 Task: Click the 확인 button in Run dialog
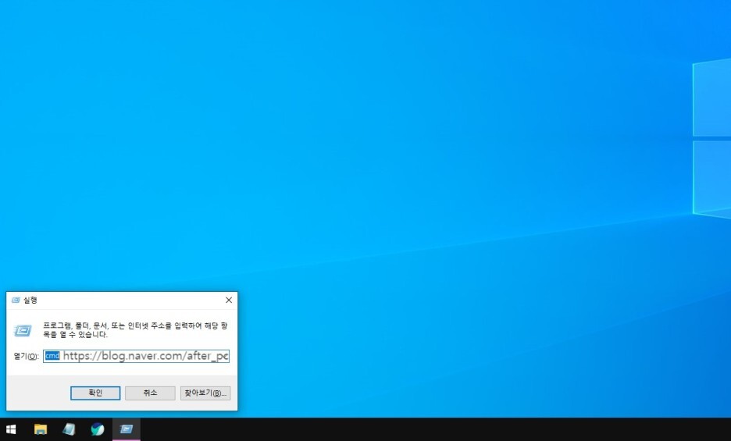click(x=95, y=393)
